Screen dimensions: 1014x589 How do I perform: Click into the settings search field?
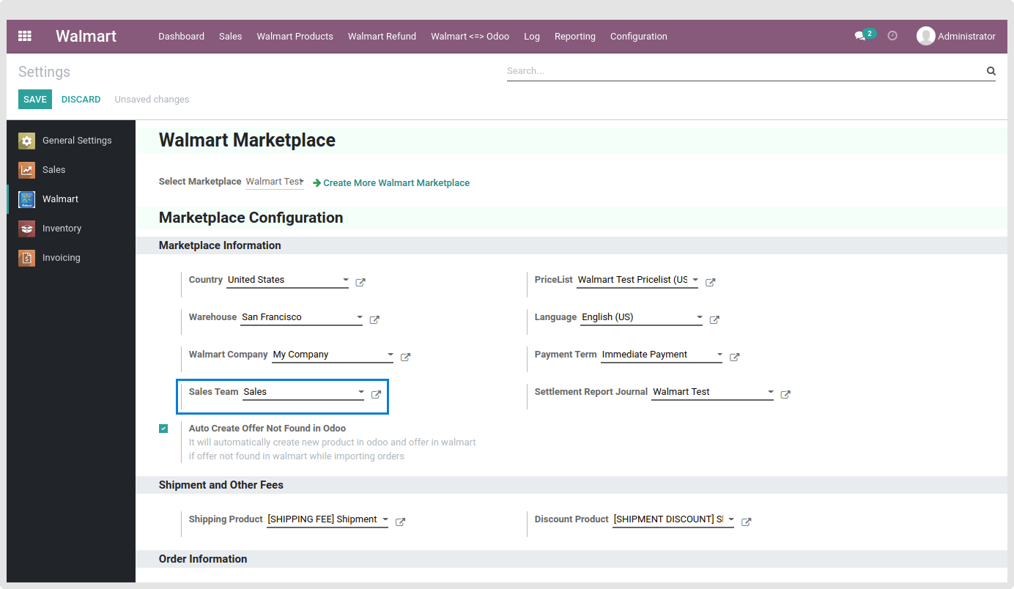pyautogui.click(x=745, y=71)
